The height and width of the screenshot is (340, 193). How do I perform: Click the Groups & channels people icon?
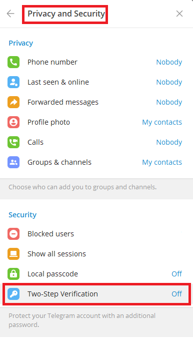[x=13, y=162]
